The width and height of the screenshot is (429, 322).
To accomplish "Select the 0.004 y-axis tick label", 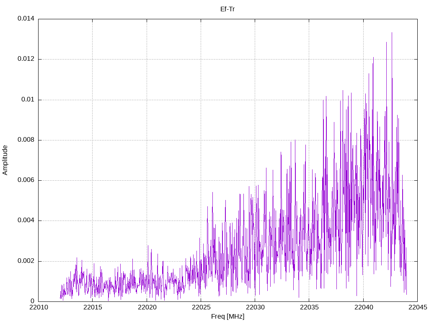I will click(26, 221).
